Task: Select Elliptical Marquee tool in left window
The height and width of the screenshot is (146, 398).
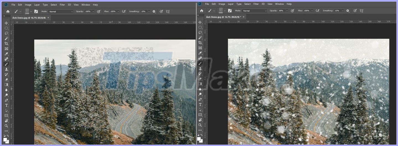Action: pos(6,28)
